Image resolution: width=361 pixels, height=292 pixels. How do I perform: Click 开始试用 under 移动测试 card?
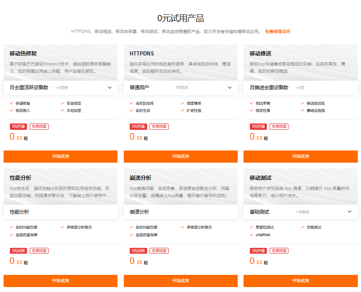tap(300, 281)
